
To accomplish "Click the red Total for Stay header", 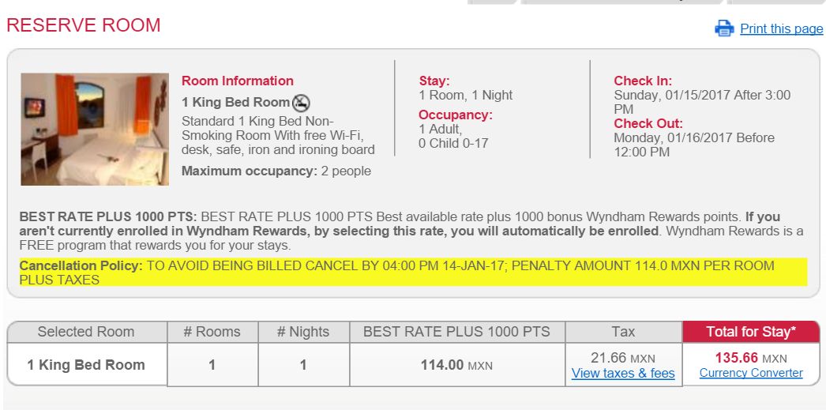I will (x=751, y=332).
